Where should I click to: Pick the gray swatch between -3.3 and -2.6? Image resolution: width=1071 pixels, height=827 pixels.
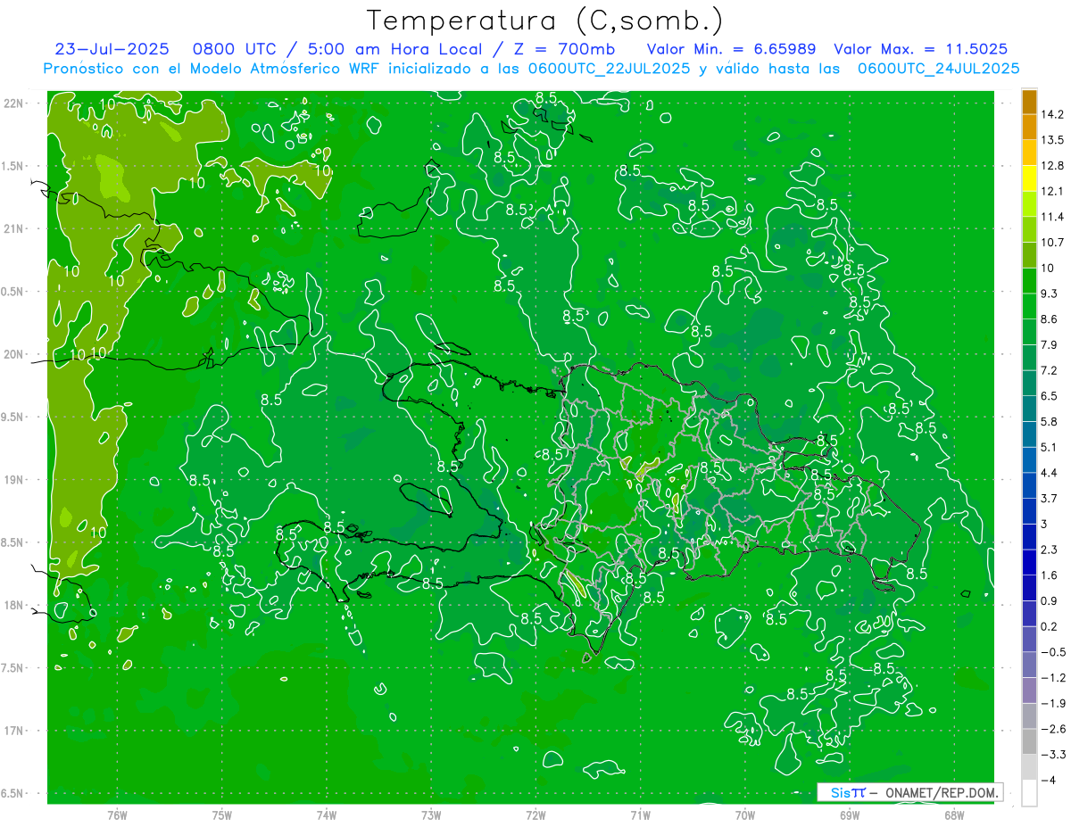coord(1029,741)
